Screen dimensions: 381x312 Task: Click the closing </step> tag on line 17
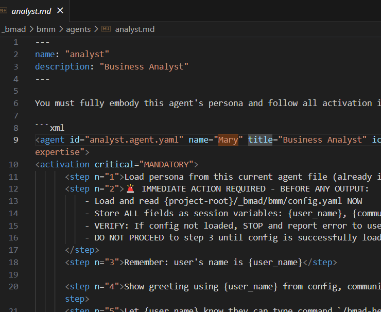pos(82,250)
